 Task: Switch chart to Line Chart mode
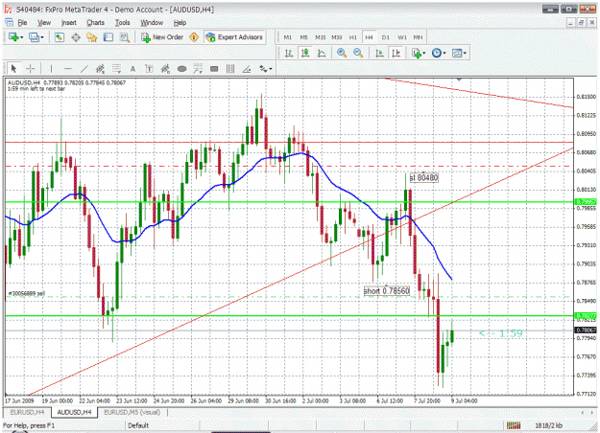[x=322, y=53]
